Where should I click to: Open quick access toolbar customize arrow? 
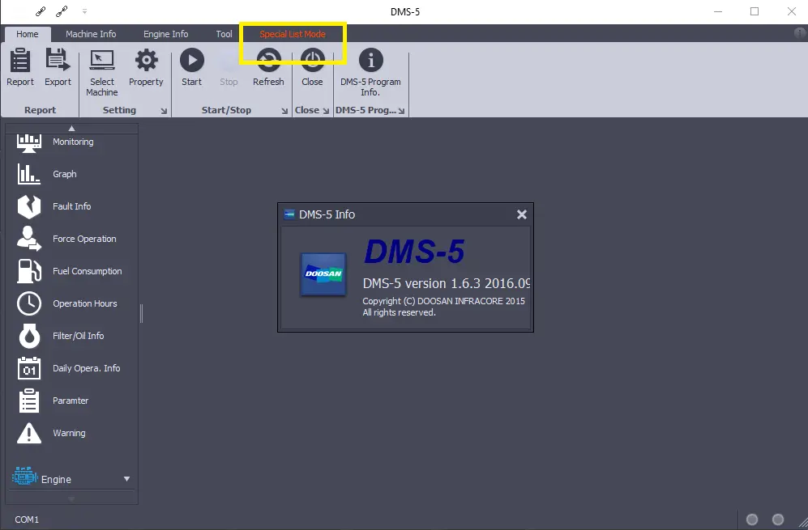(84, 11)
